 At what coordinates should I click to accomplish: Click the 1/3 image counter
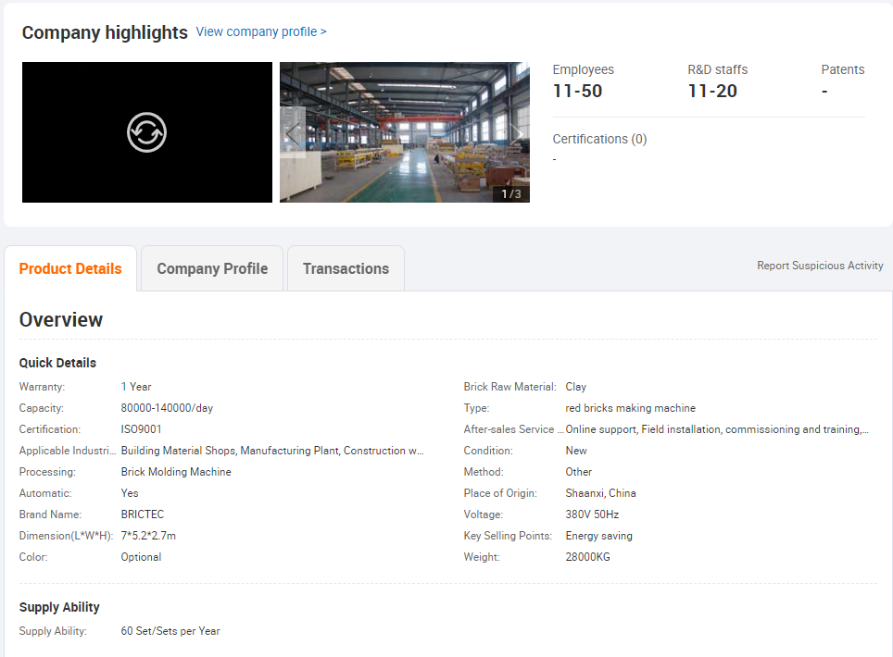coord(510,194)
